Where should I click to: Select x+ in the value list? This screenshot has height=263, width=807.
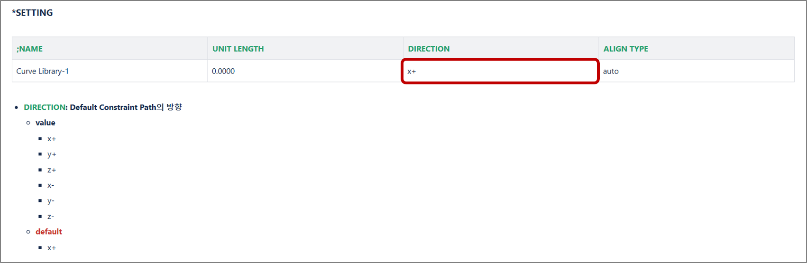click(52, 139)
